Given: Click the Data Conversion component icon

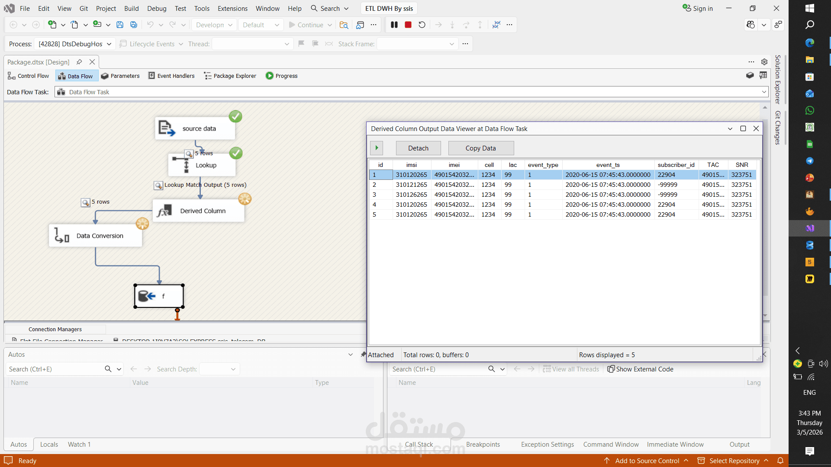Looking at the screenshot, I should pyautogui.click(x=62, y=236).
